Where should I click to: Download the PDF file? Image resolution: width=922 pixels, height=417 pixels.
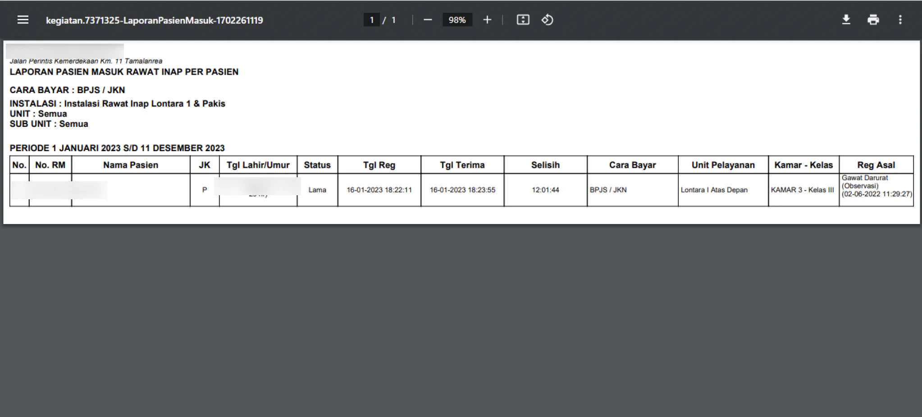846,20
